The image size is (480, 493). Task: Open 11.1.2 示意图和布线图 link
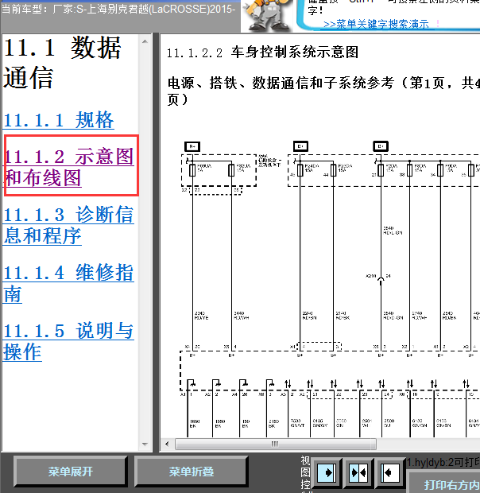(69, 167)
